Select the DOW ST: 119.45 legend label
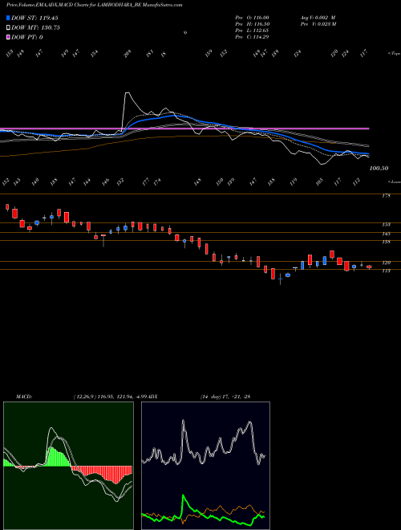Screen dimensions: 401x530 coord(34,18)
